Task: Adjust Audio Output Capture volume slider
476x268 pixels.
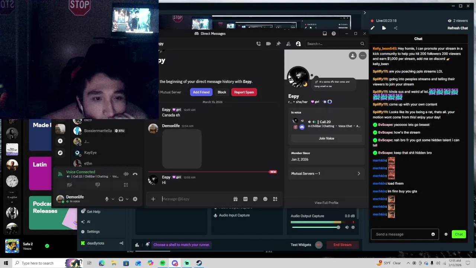Action: click(316, 227)
